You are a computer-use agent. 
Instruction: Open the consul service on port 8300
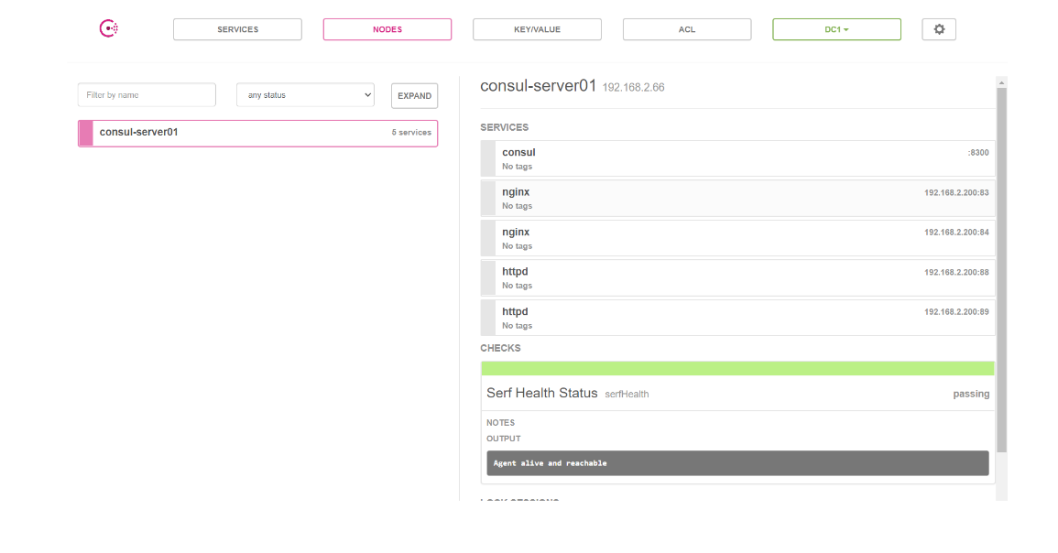pyautogui.click(x=737, y=158)
